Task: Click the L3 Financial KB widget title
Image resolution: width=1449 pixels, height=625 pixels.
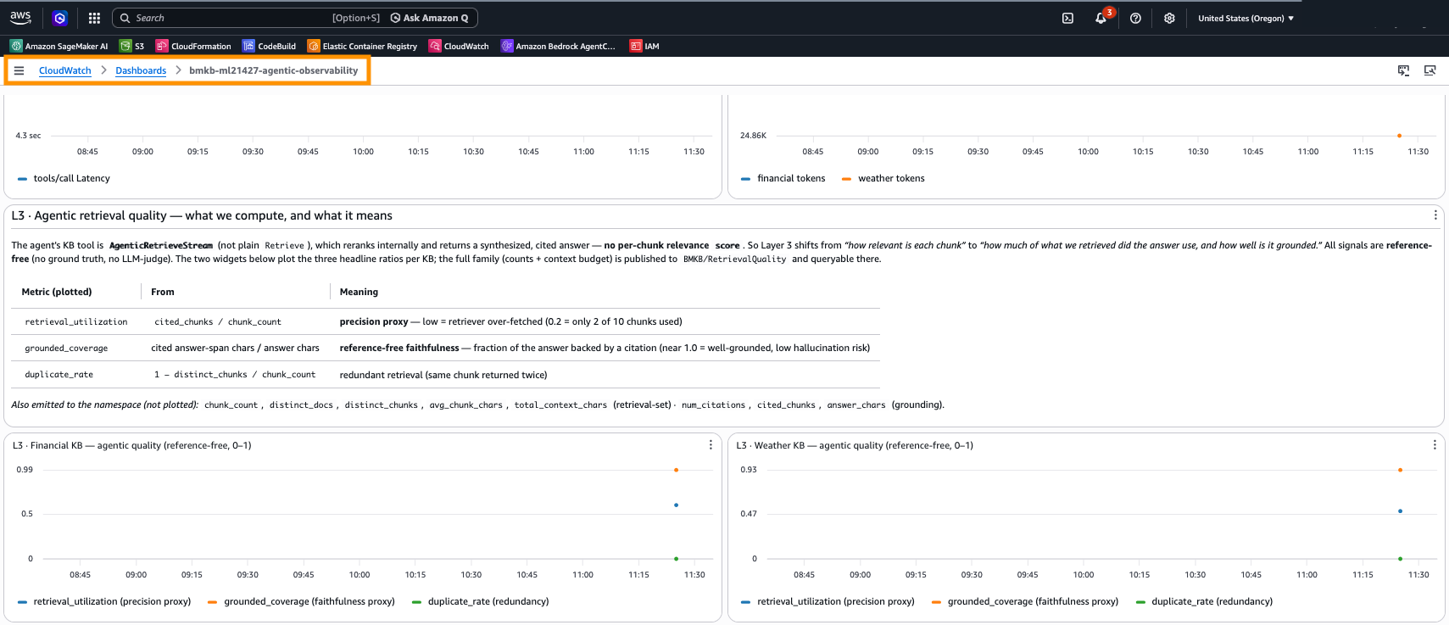Action: tap(131, 445)
